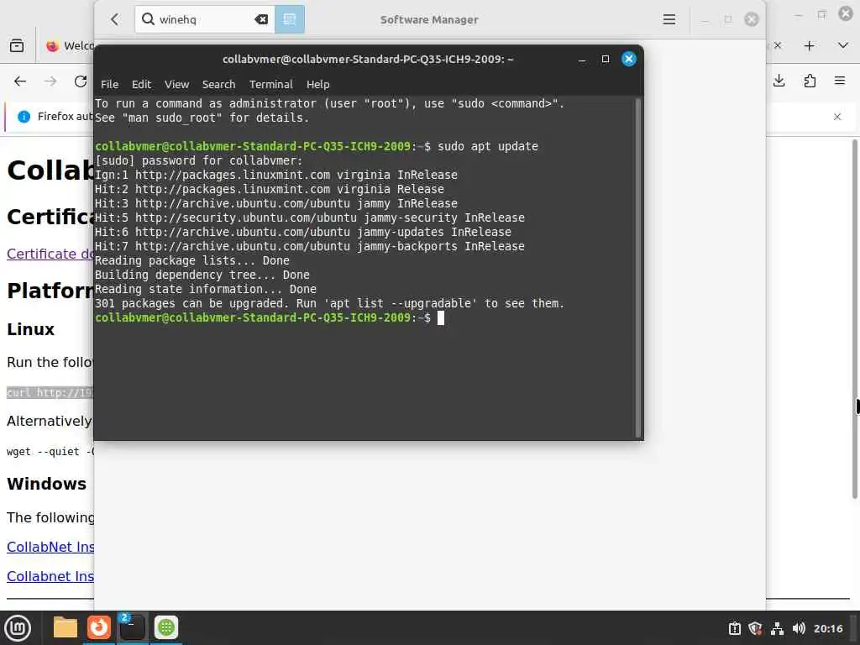
Task: Open Firefox downloads panel
Action: click(779, 81)
